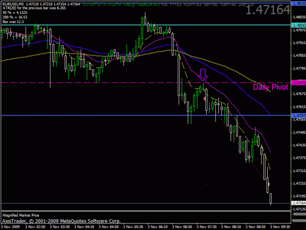
Task: Select the 'ATR(20) for the previous bar' line
Action: point(34,8)
